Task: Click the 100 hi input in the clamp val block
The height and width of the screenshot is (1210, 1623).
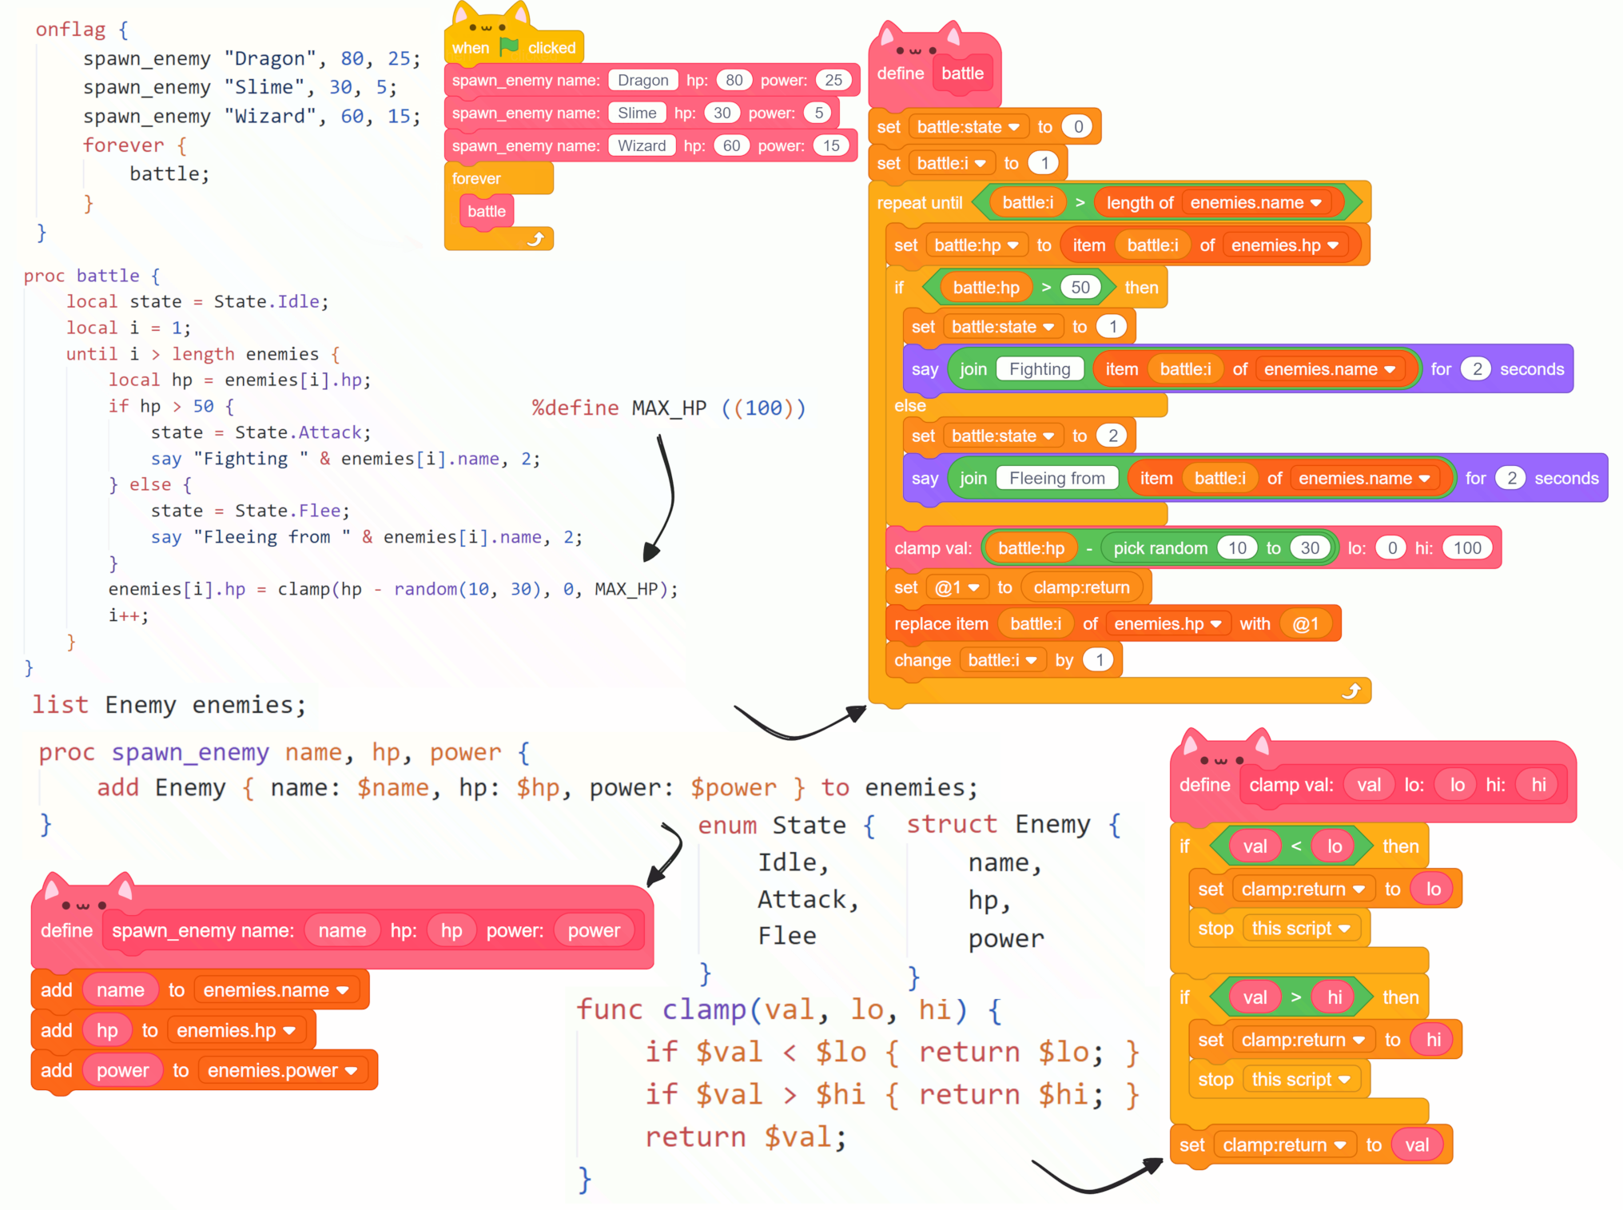Action: pos(1467,547)
